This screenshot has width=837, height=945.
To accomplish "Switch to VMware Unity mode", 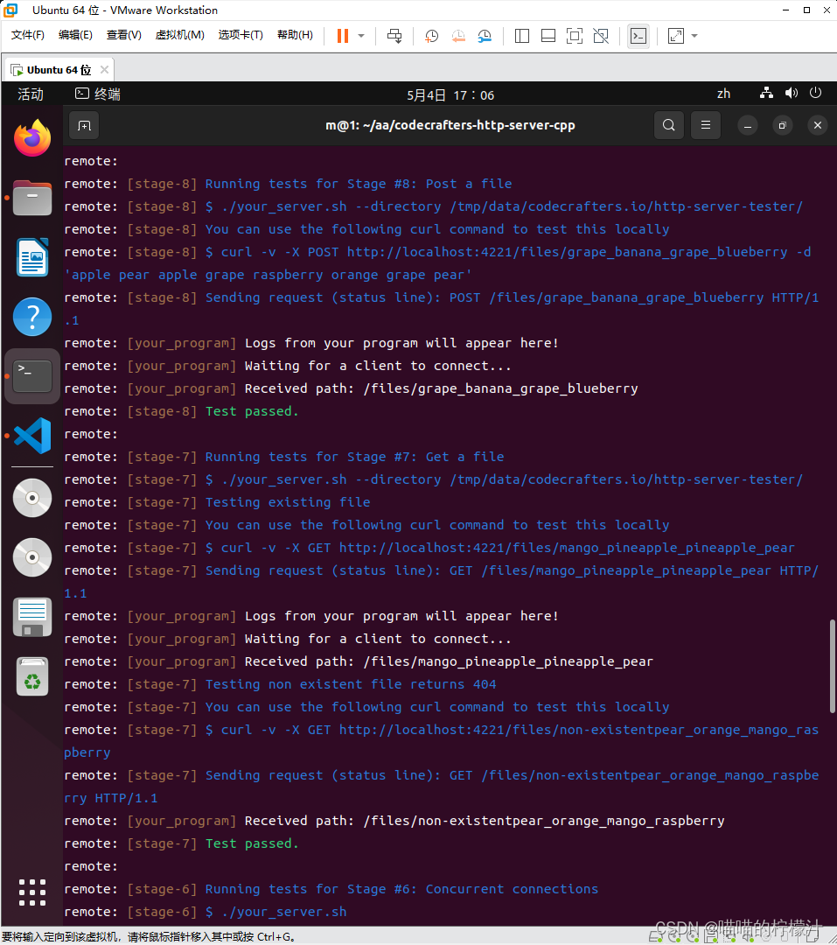I will pos(601,36).
